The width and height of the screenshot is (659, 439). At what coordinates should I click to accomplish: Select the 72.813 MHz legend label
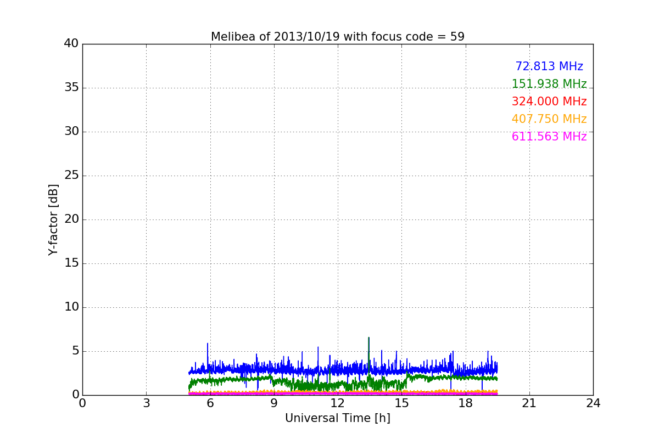point(549,66)
